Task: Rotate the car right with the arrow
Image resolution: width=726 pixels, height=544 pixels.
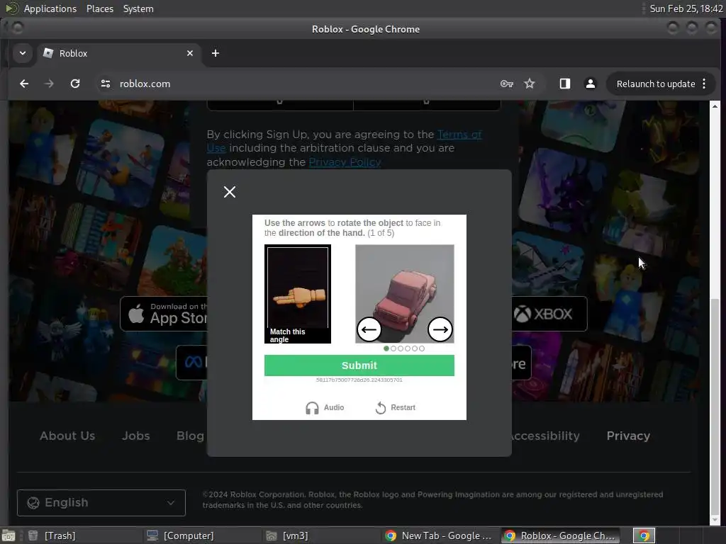Action: 440,329
